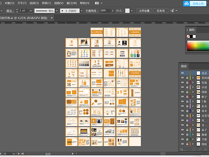
Task: Hide the 扇子 layer
Action: [x=182, y=130]
